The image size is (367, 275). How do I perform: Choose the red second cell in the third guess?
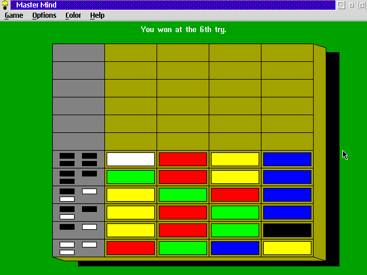click(183, 213)
